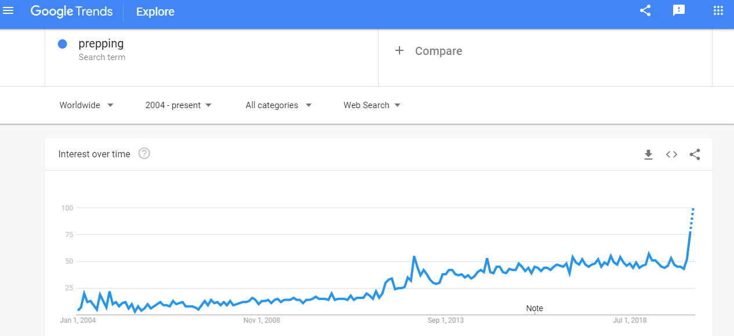The image size is (734, 336).
Task: Click the blue prepping color dot
Action: 63,44
